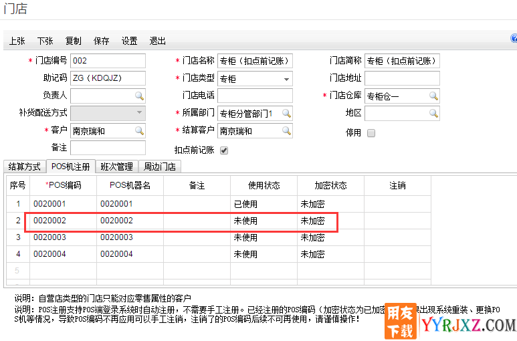Click 注销 cell for POS 0020001

click(x=397, y=204)
